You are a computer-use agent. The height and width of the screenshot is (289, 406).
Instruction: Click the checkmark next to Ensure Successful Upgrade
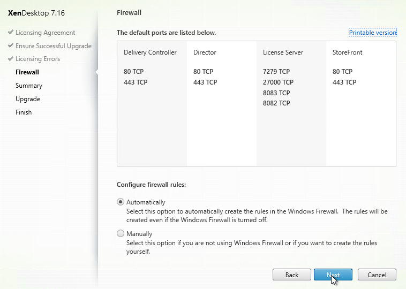(11, 45)
